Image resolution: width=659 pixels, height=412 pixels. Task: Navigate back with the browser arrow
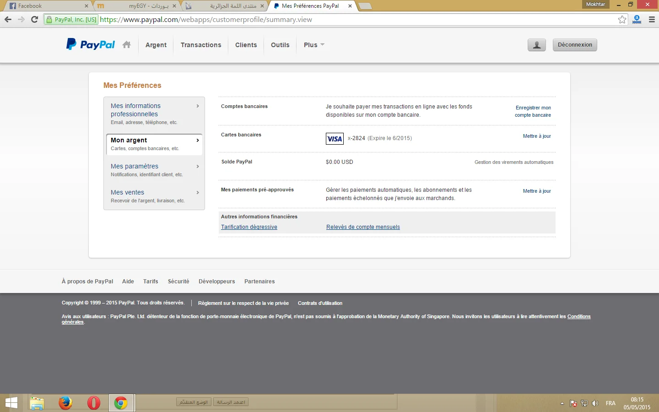[x=8, y=19]
